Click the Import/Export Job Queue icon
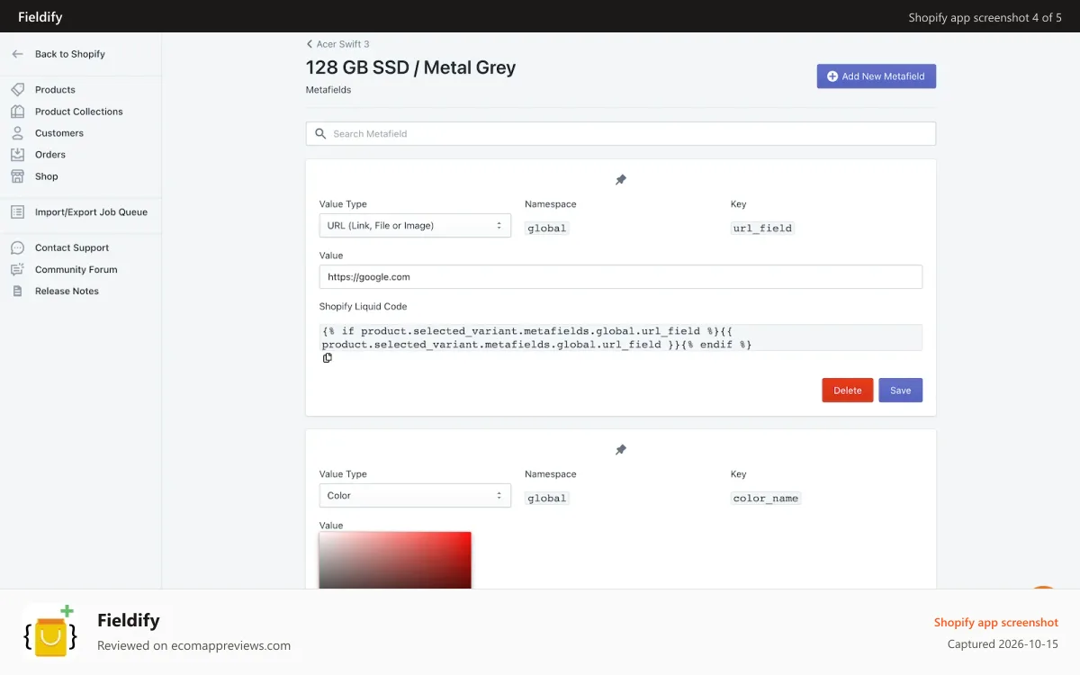Image resolution: width=1080 pixels, height=675 pixels. coord(17,212)
